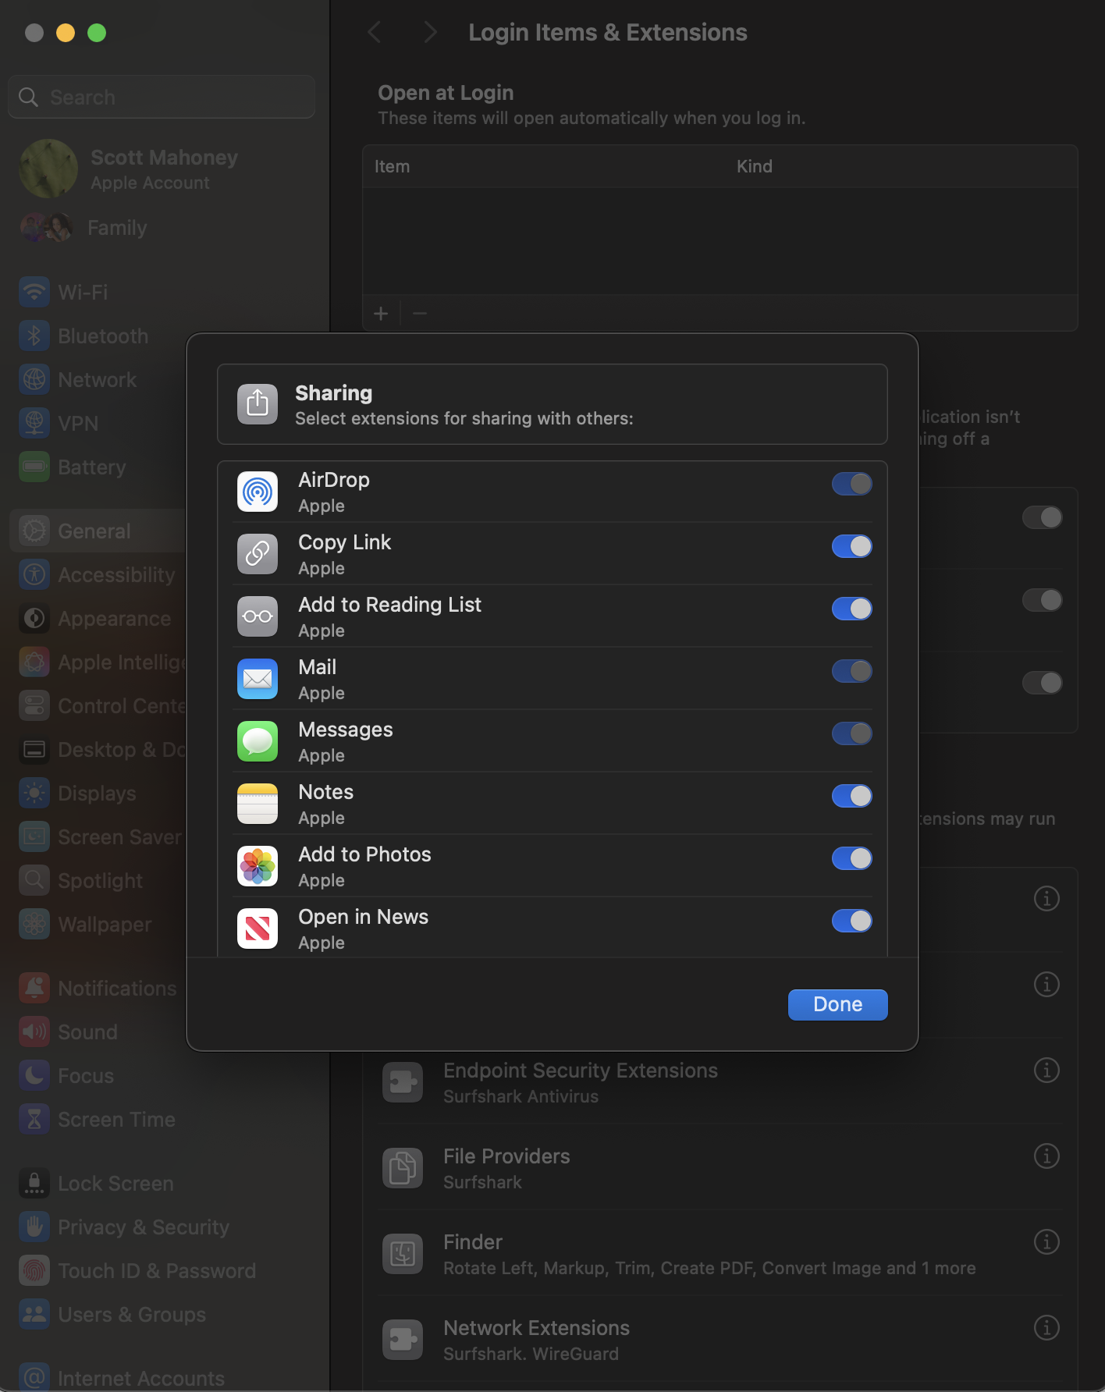
Task: Toggle the Add to Photos extension
Action: point(851,858)
